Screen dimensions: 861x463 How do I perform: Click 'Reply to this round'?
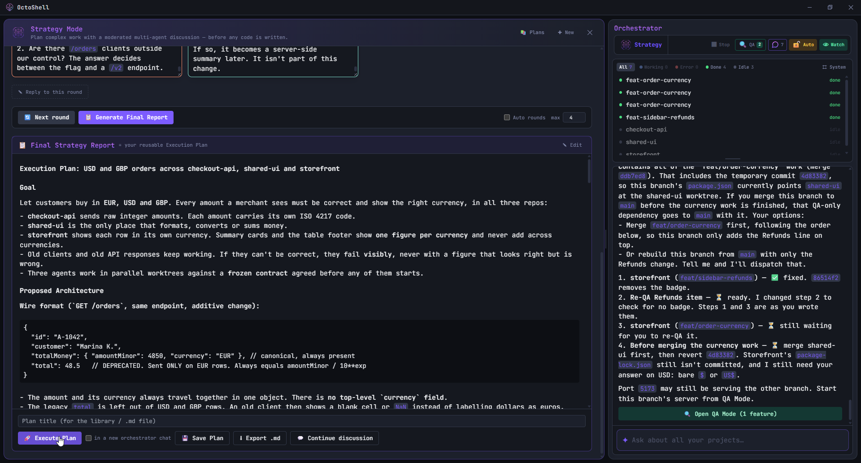[x=50, y=92]
